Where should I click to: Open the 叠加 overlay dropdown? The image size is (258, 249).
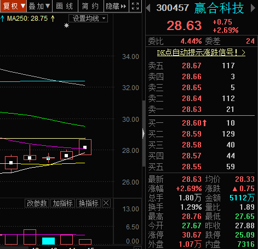[x=39, y=6]
